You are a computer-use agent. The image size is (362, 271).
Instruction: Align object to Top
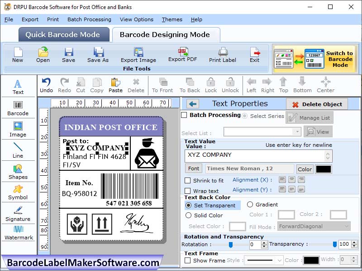click(x=284, y=85)
